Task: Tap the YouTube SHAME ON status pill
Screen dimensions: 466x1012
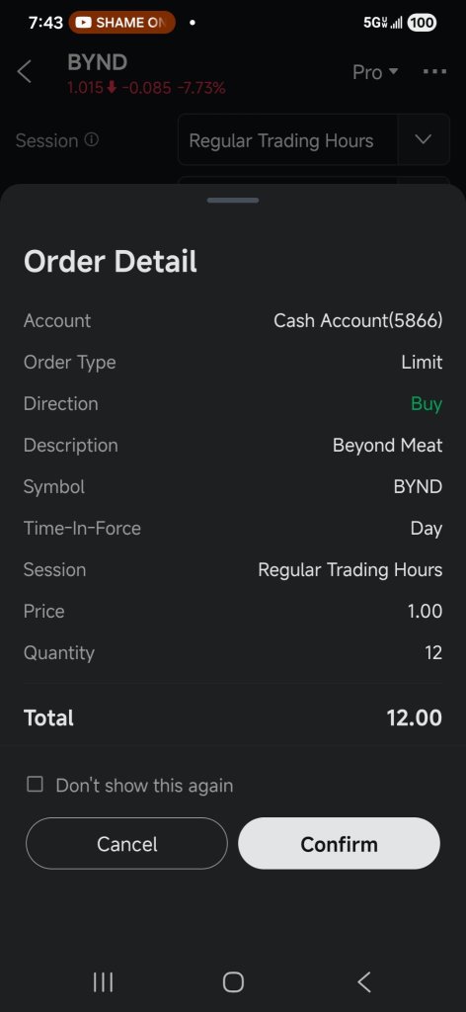Action: [x=121, y=23]
